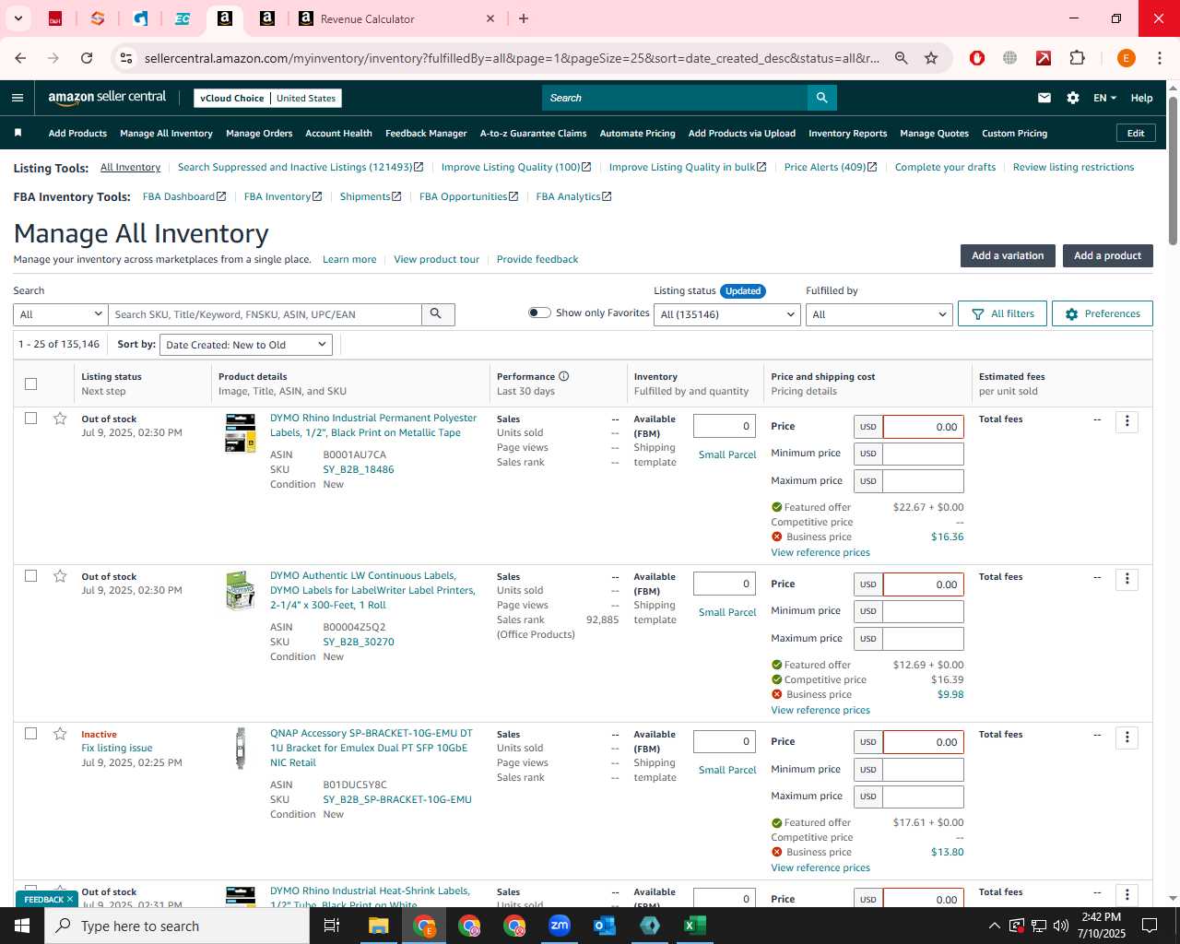Viewport: 1180px width, 944px height.
Task: Click the inventory SKU search field
Action: pos(265,314)
